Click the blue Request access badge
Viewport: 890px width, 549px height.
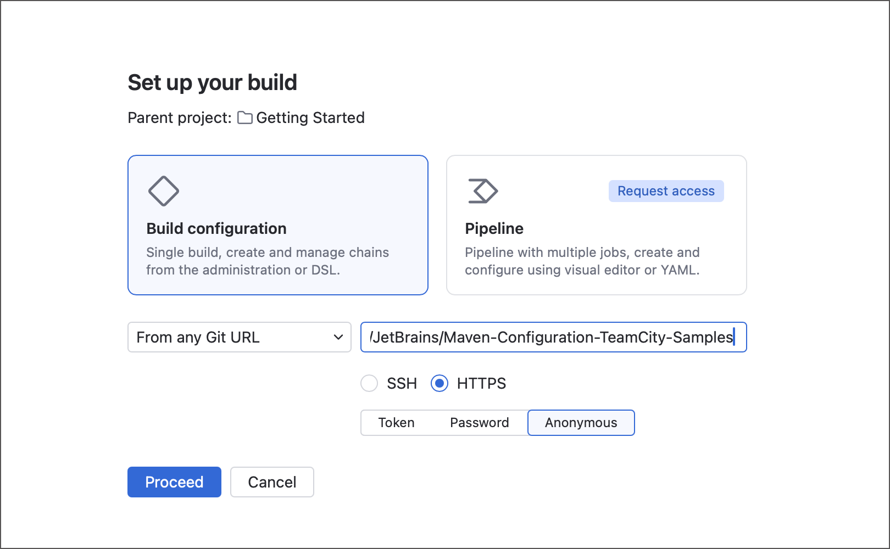(666, 191)
